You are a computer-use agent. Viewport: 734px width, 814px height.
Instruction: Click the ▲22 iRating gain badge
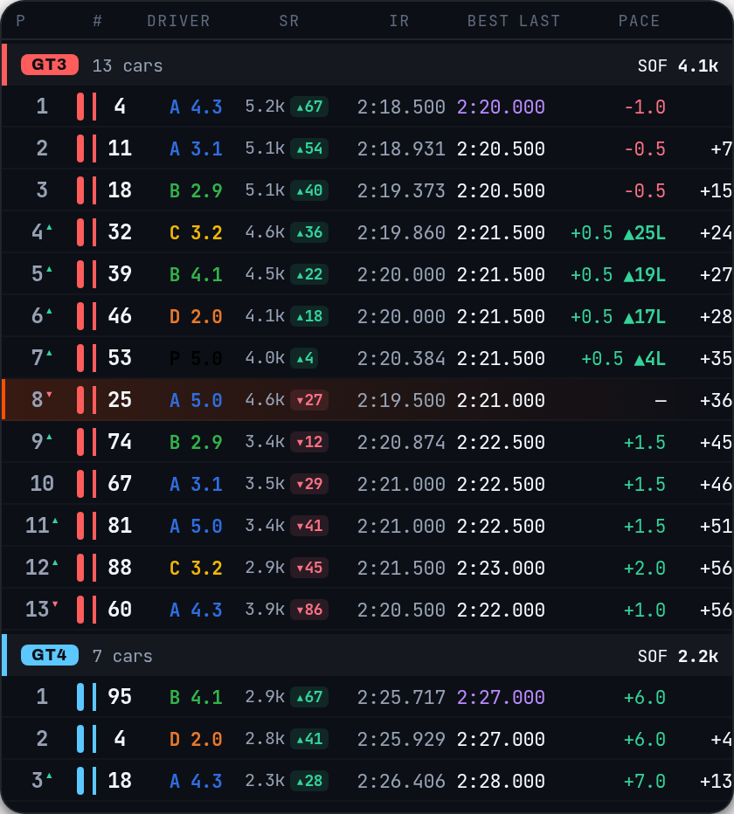[309, 274]
